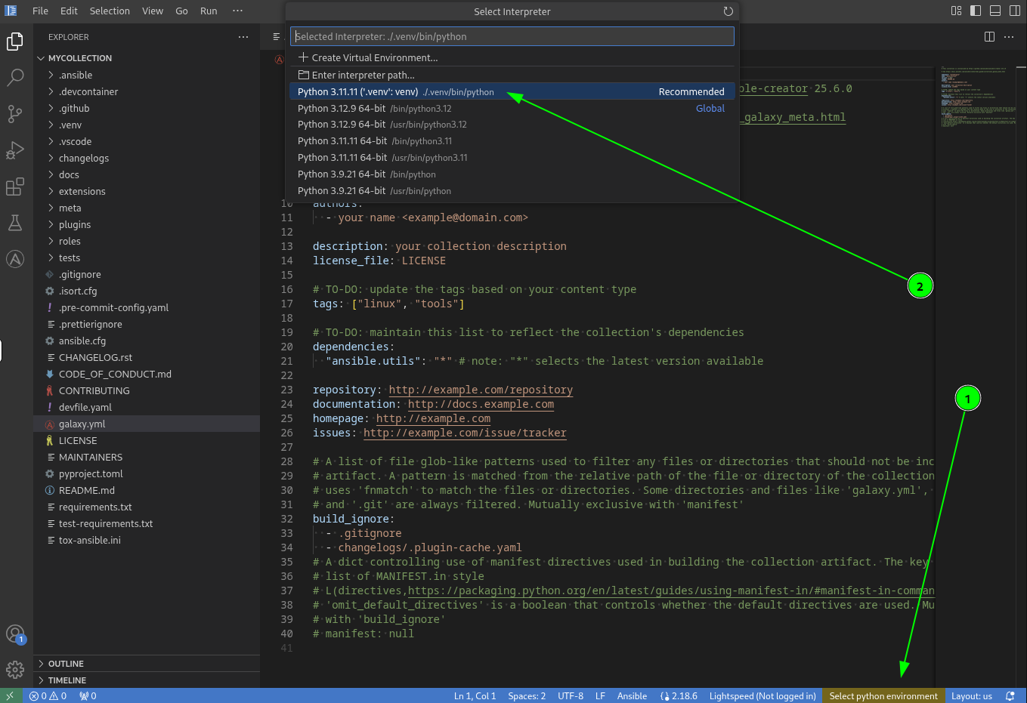The width and height of the screenshot is (1027, 703).
Task: Open the Ansible view icon in activity bar
Action: click(x=15, y=259)
